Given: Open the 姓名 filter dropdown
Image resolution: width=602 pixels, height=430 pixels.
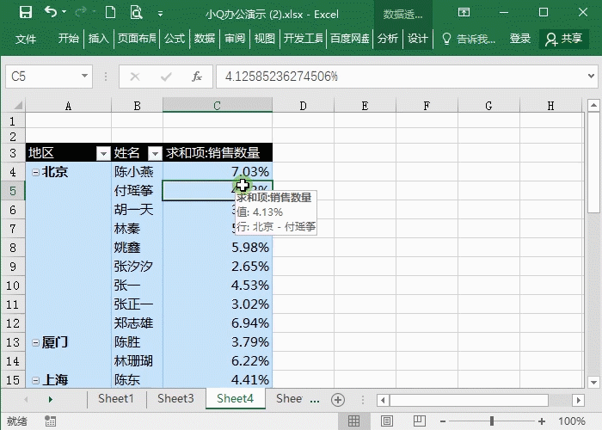Looking at the screenshot, I should (x=155, y=153).
